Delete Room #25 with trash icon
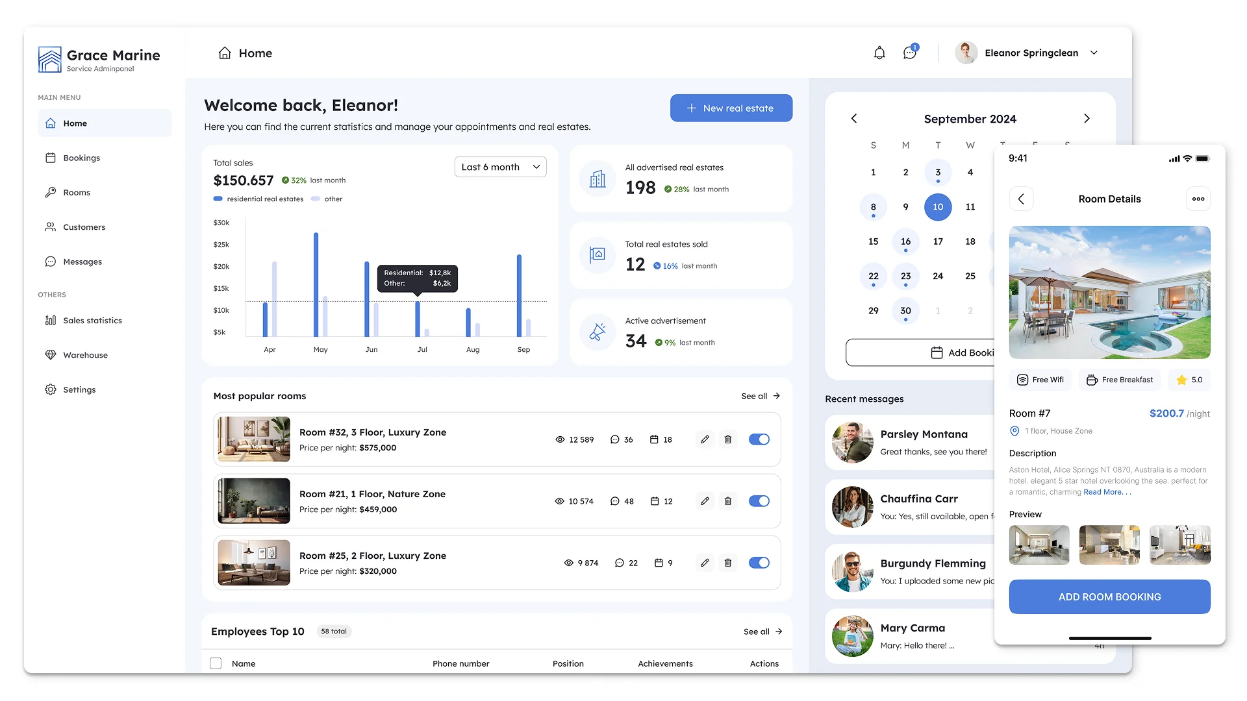The height and width of the screenshot is (701, 1247). point(727,563)
